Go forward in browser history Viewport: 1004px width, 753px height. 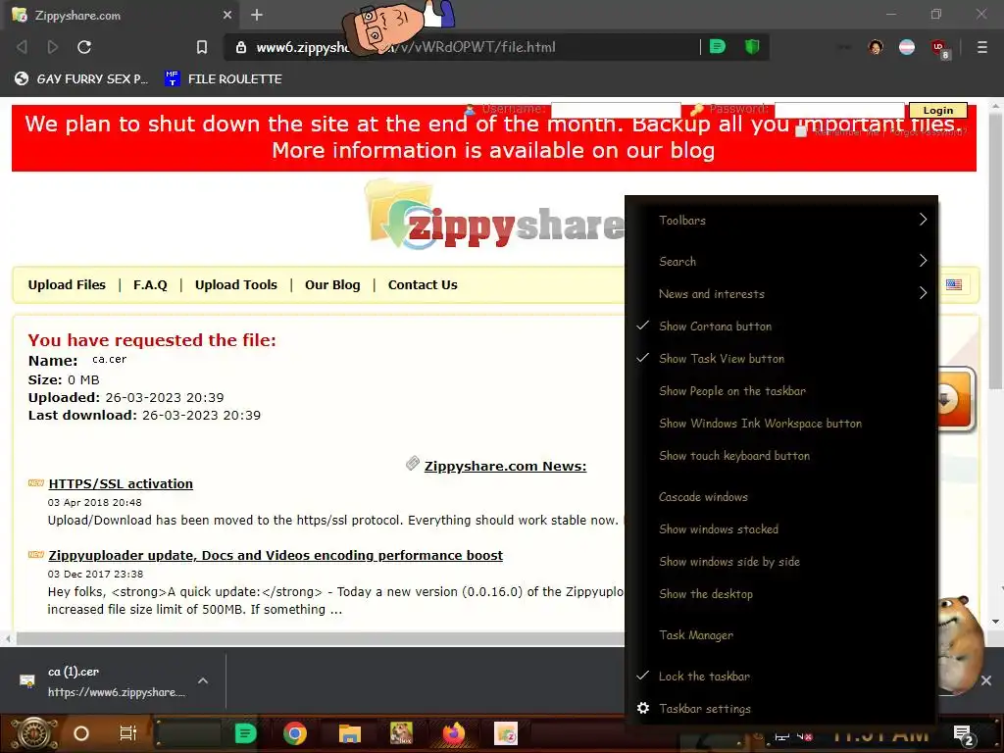(x=53, y=47)
